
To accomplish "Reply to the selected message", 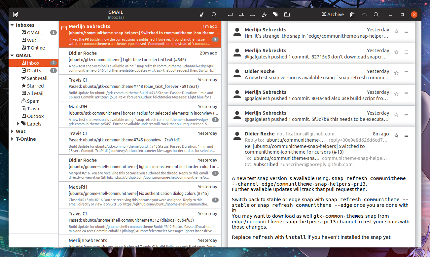I will point(230,15).
